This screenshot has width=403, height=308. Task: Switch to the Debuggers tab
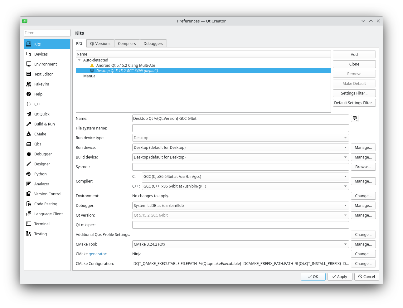click(153, 43)
